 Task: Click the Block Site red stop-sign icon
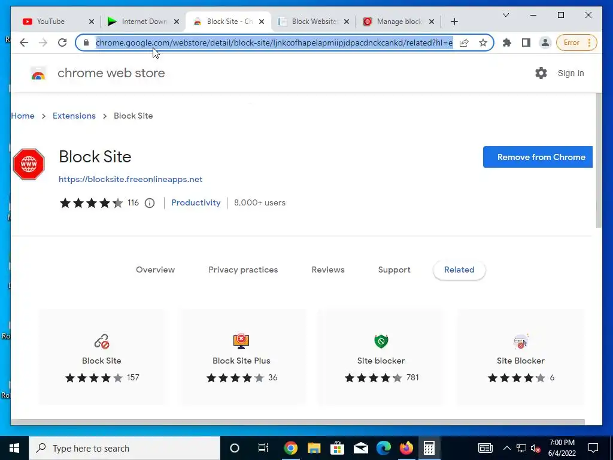29,164
